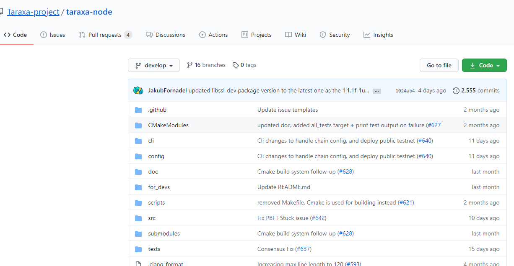Click the clock history icon beside commits
Image resolution: width=514 pixels, height=266 pixels.
456,90
